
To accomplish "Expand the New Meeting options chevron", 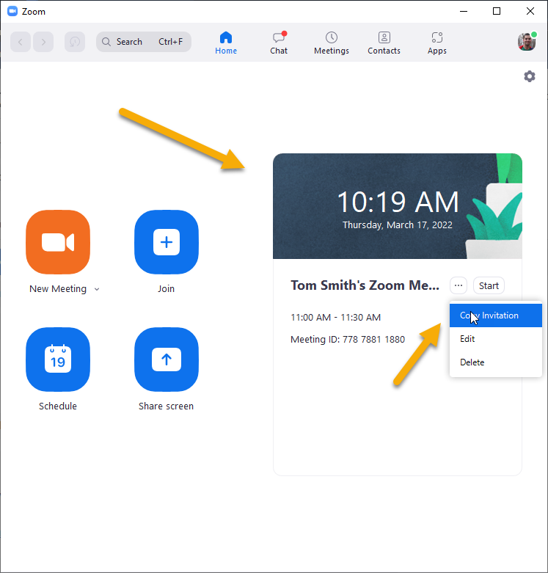I will click(97, 289).
